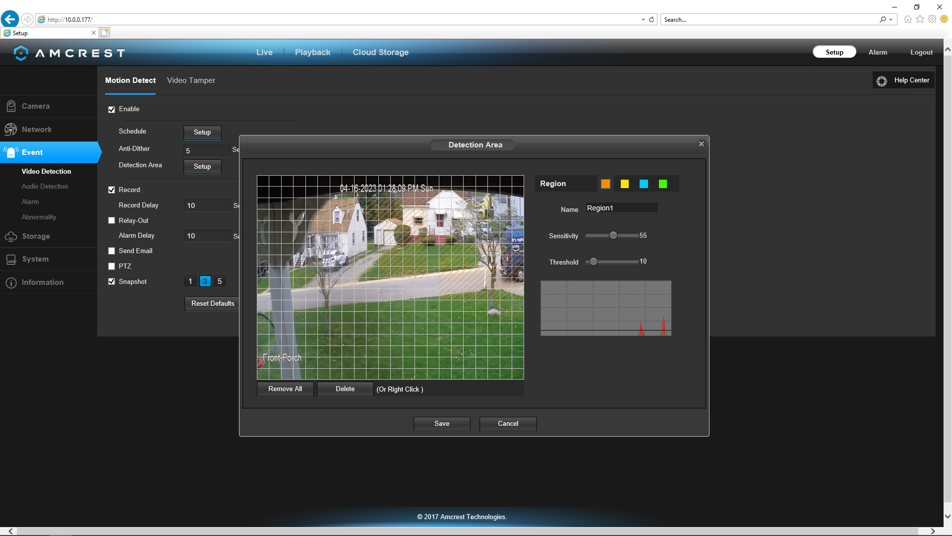Close the Detection Area dialog
Viewport: 952px width, 536px height.
[701, 144]
